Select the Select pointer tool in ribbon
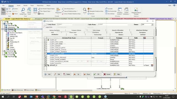The height and width of the screenshot is (99, 177). (3, 11)
